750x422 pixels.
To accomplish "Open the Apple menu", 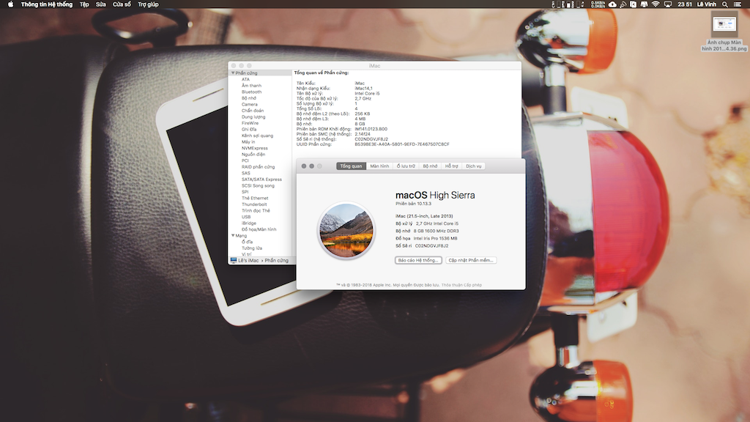I will pyautogui.click(x=10, y=4).
